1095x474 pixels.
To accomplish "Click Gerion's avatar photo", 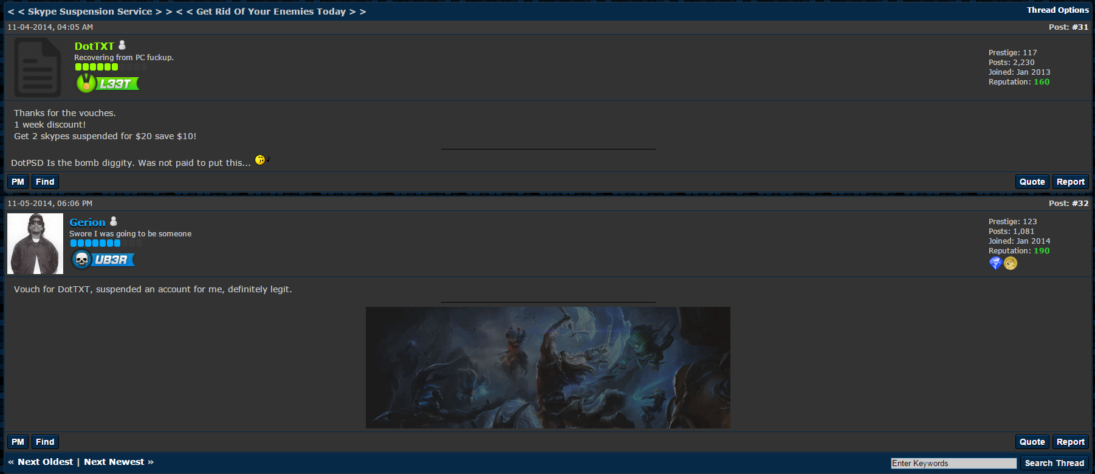I will click(35, 244).
